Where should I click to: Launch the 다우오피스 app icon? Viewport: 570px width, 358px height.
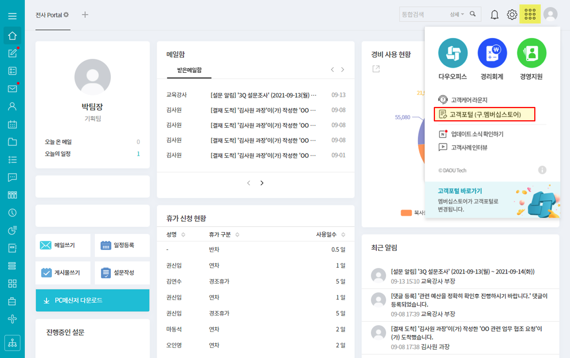[x=453, y=53]
